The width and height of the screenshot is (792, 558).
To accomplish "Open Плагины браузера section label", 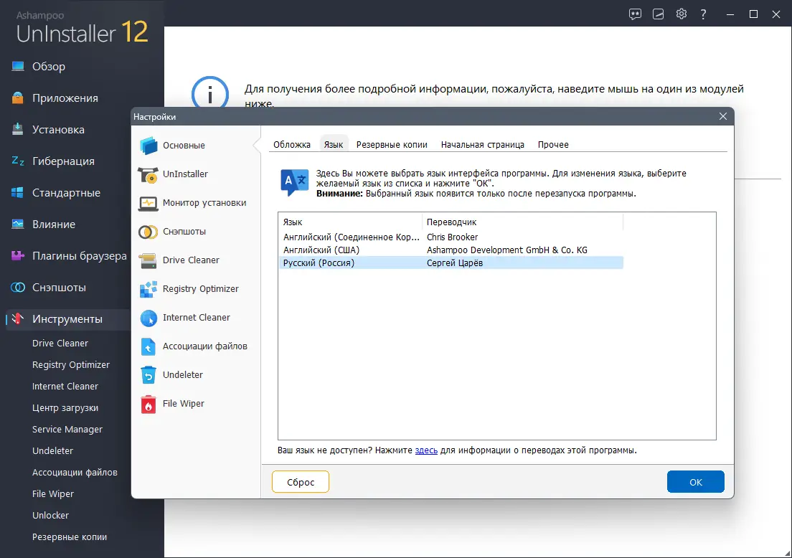I will (80, 256).
